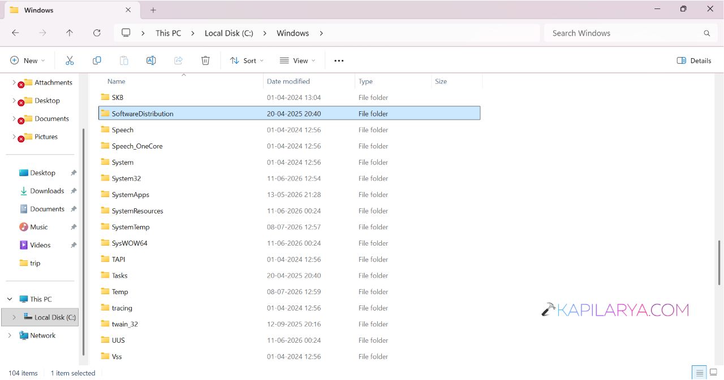Toggle the Details pane button
The width and height of the screenshot is (724, 380).
coord(694,60)
